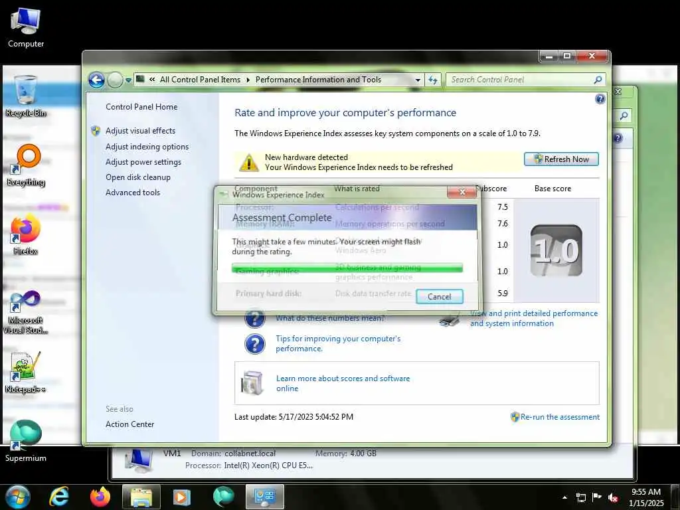Open the Computer desktop icon

(x=26, y=27)
